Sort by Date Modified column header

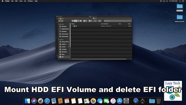(x=105, y=24)
